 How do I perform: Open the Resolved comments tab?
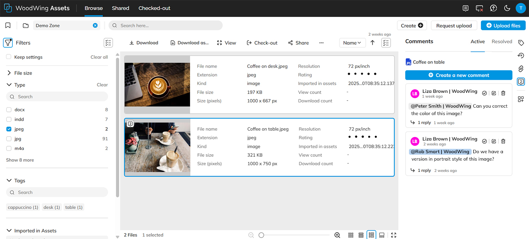[x=501, y=41]
